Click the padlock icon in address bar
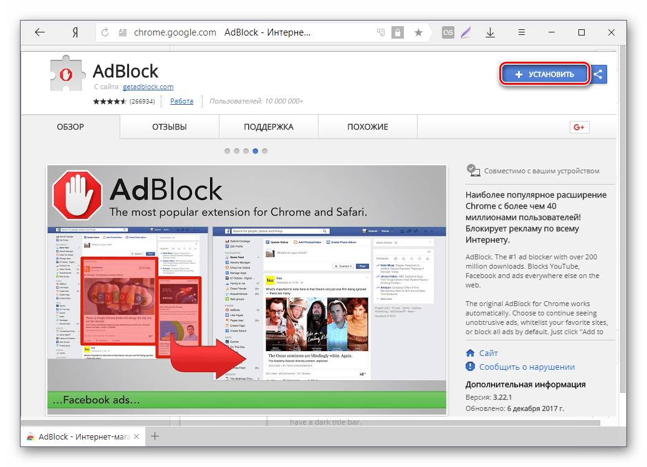The height and width of the screenshot is (467, 647). coord(398,32)
